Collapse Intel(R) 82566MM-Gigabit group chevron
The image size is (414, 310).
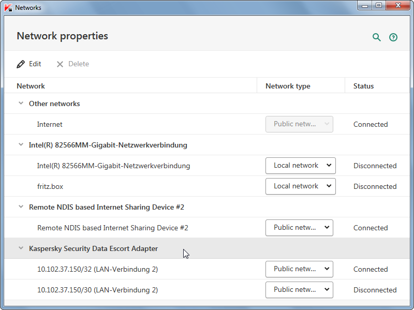(21, 145)
